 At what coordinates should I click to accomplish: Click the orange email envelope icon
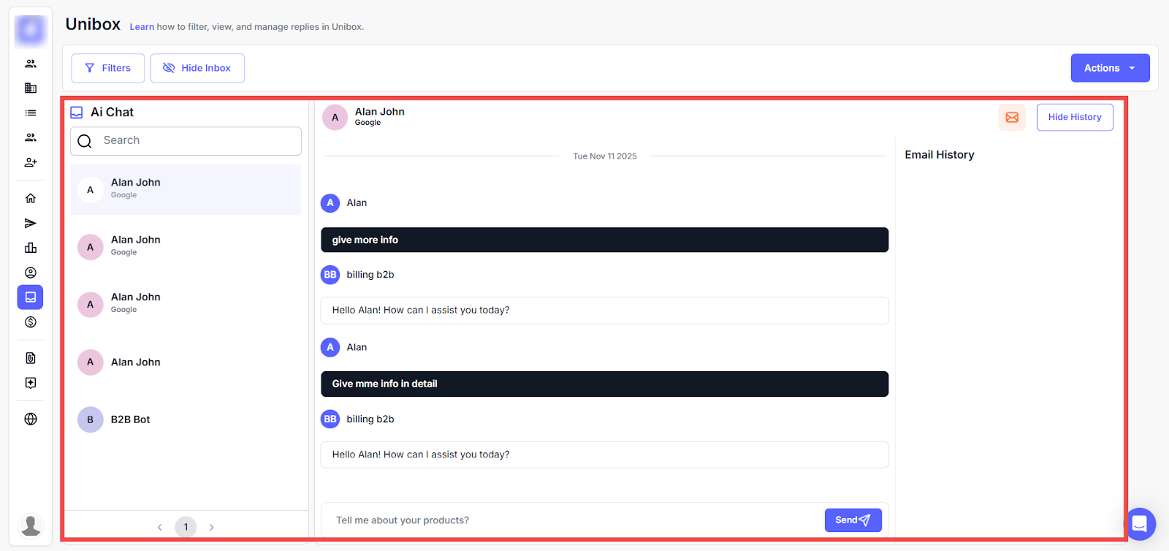pyautogui.click(x=1012, y=117)
